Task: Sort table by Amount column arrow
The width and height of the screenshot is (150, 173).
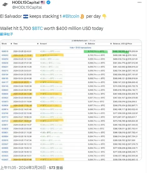Action: [38, 44]
